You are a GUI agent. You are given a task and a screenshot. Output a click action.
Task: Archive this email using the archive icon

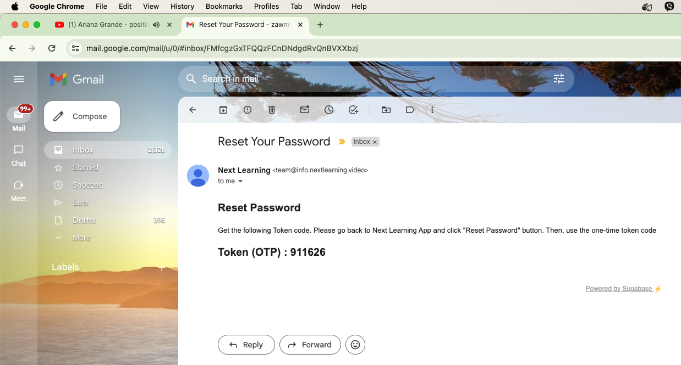223,110
